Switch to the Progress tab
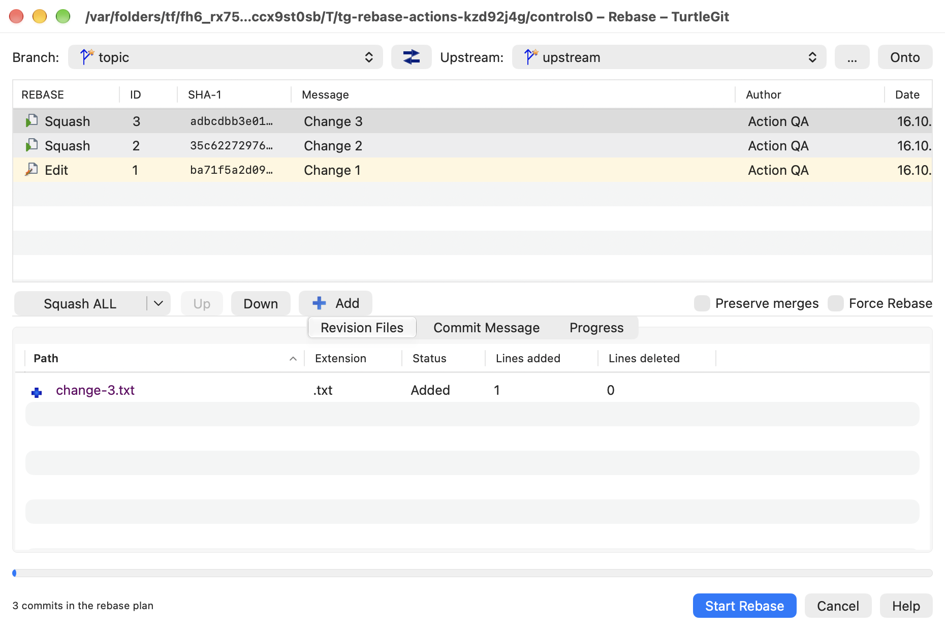The width and height of the screenshot is (945, 630). (x=596, y=328)
